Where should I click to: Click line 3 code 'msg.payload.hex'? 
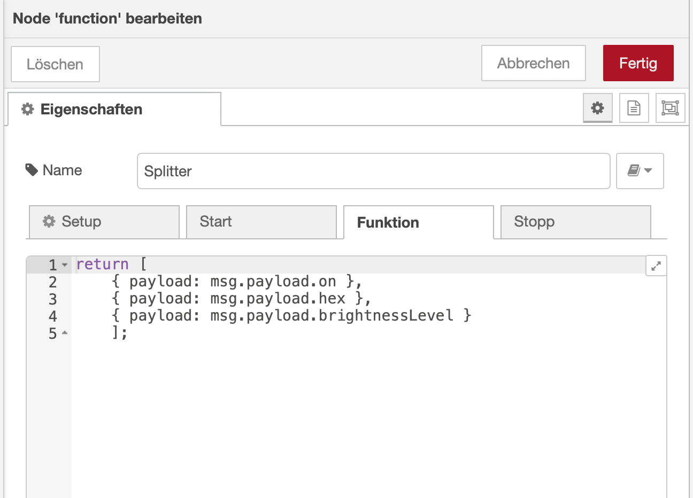[278, 299]
